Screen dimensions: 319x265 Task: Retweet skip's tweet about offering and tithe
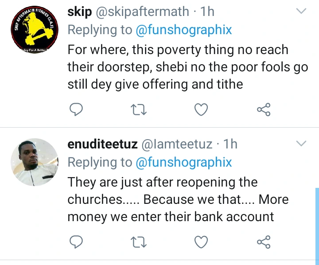tap(139, 109)
